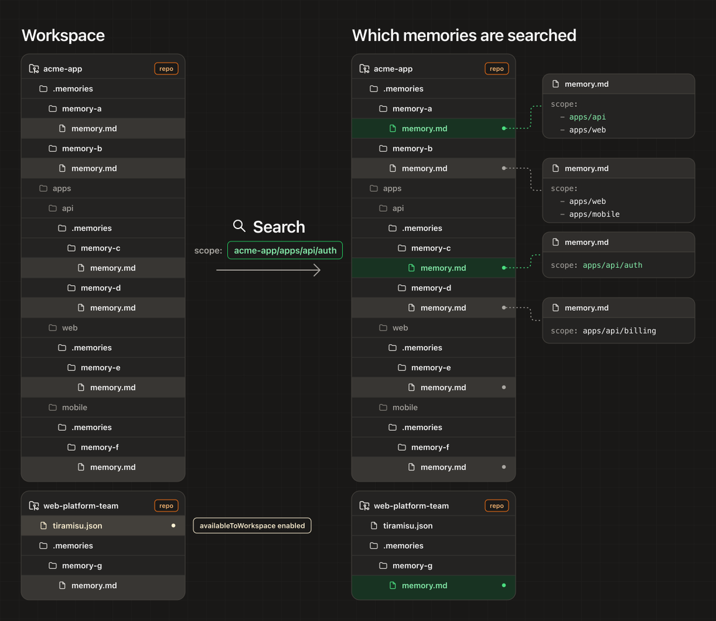The image size is (716, 621).
Task: Select memory-f folder in Workspace panel
Action: coord(103,447)
